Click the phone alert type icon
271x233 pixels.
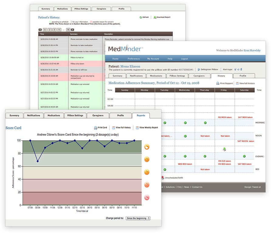point(241,69)
